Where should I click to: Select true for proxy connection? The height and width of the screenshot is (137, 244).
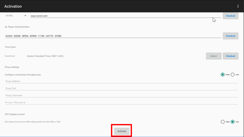coord(232,75)
